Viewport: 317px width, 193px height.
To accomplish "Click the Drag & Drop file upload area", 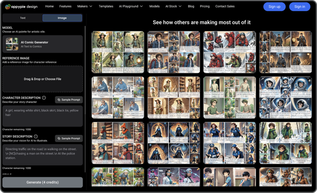I will click(x=43, y=79).
